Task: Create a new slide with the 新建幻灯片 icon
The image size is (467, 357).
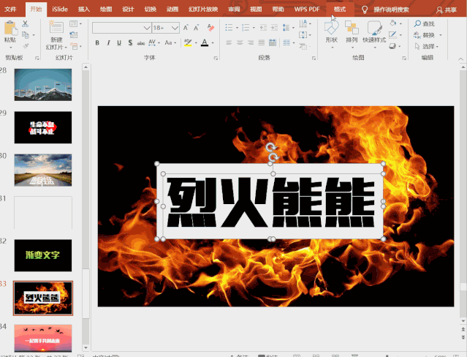Action: [56, 27]
